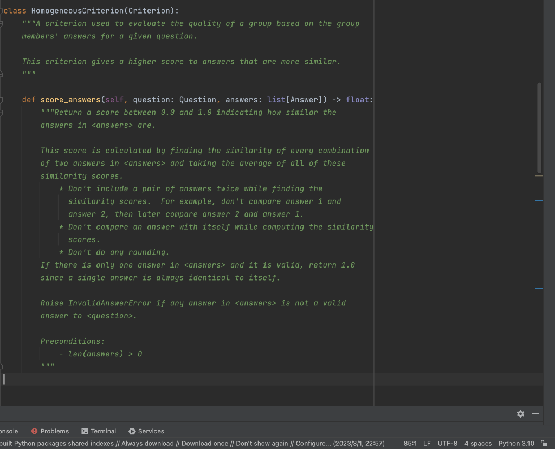
Task: Open the UTF-8 file encoding selector
Action: click(448, 443)
